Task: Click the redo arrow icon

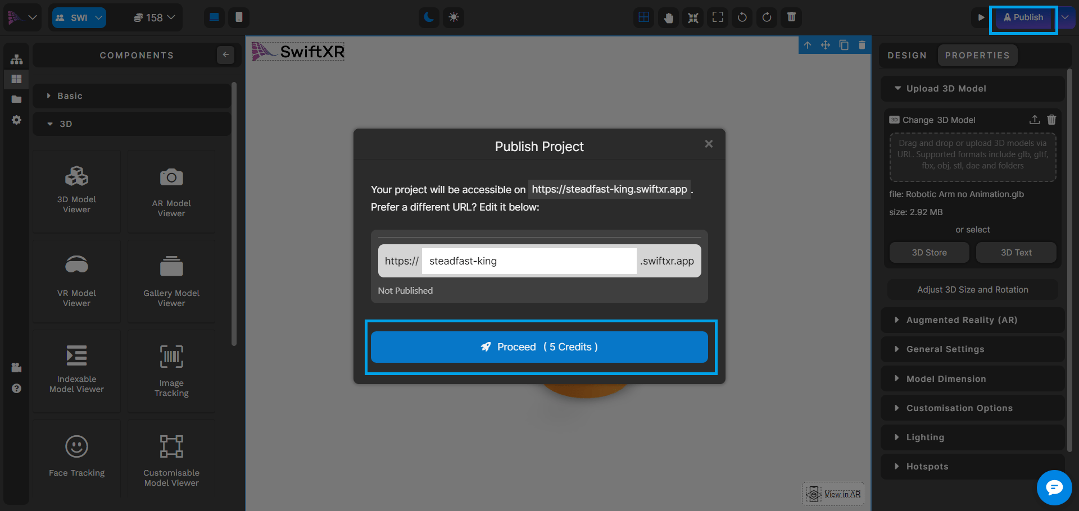Action: (767, 17)
